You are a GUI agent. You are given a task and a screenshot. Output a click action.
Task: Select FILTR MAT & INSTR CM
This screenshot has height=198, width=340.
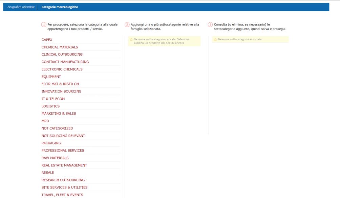(60, 84)
